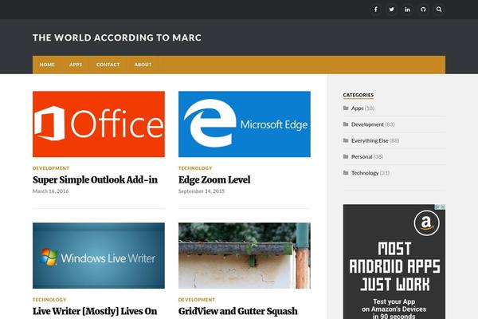
Task: Open the Office post thumbnail
Action: [x=99, y=124]
